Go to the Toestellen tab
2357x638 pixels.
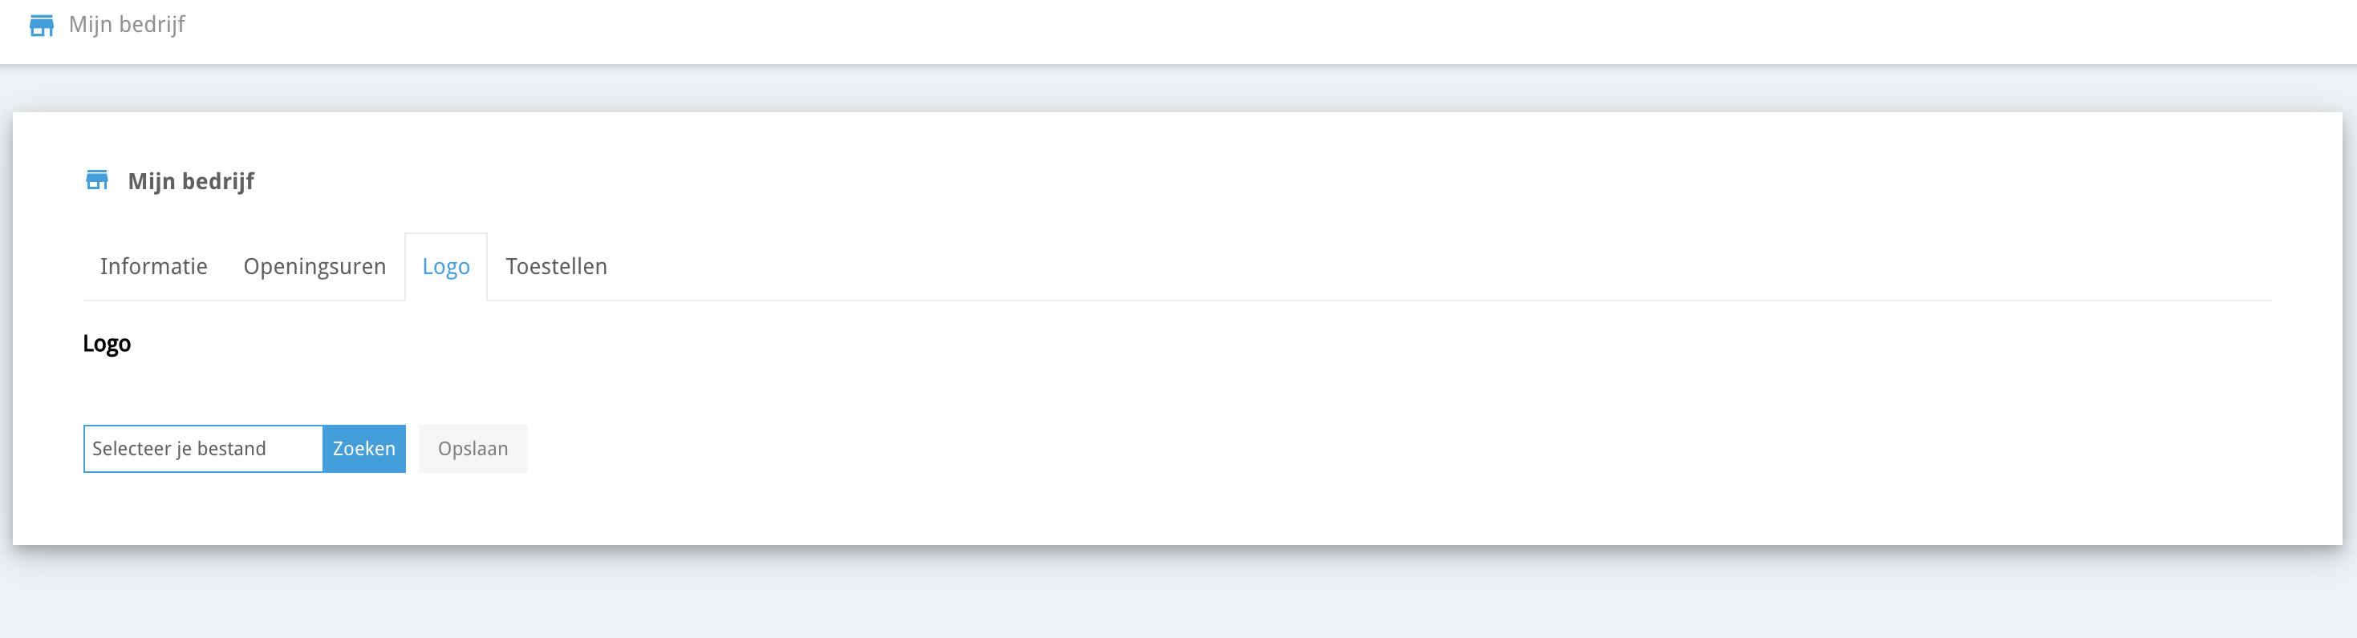556,267
